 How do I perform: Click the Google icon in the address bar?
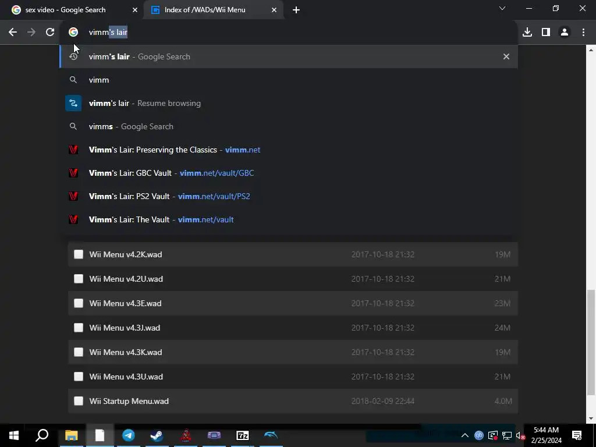(x=73, y=33)
